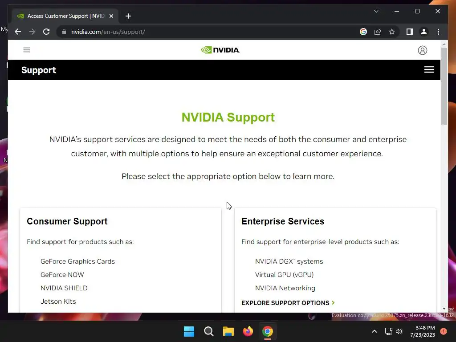Screen dimensions: 456x342
Task: Open the notification badge icon
Action: pos(443,331)
